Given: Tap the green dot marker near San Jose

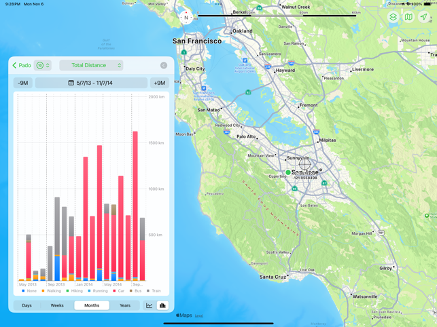Looking at the screenshot, I should (288, 172).
